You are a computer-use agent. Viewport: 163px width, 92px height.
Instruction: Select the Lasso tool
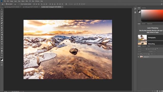tap(2, 14)
